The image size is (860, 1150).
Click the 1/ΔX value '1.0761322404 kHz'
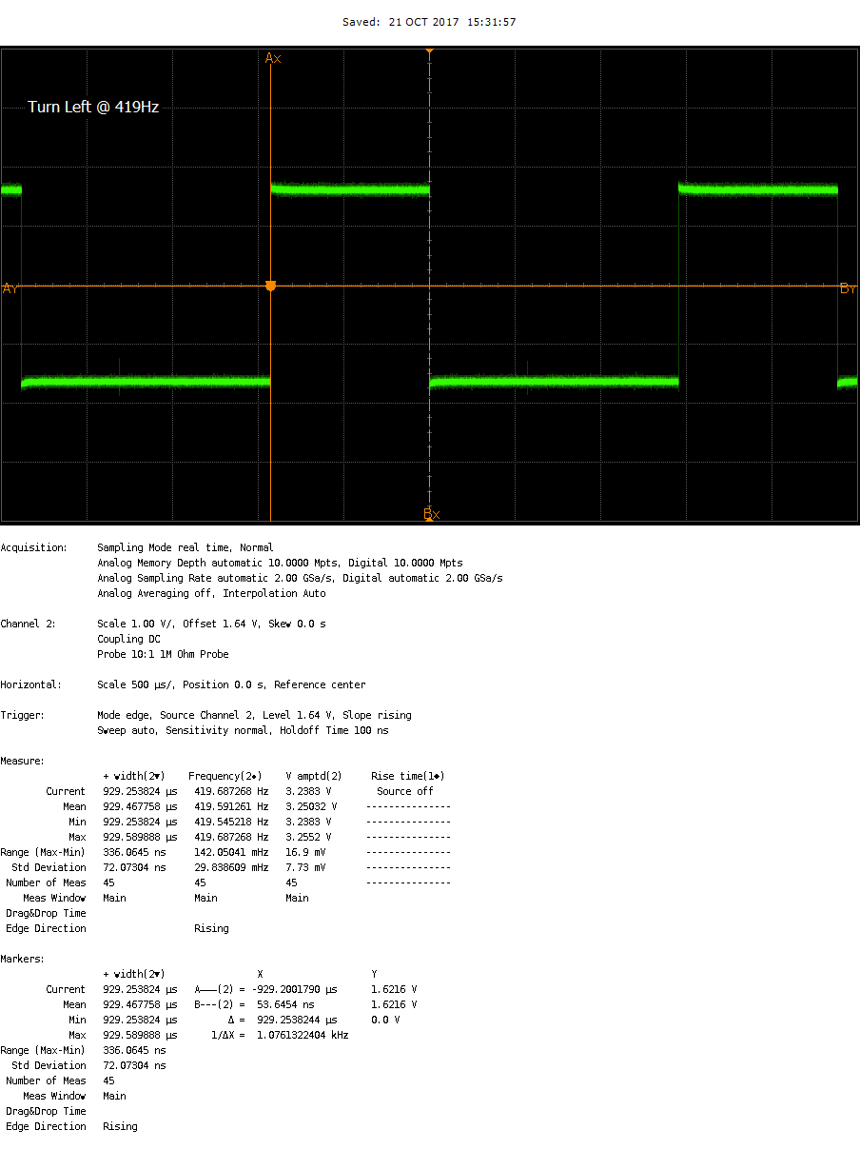click(x=303, y=1035)
